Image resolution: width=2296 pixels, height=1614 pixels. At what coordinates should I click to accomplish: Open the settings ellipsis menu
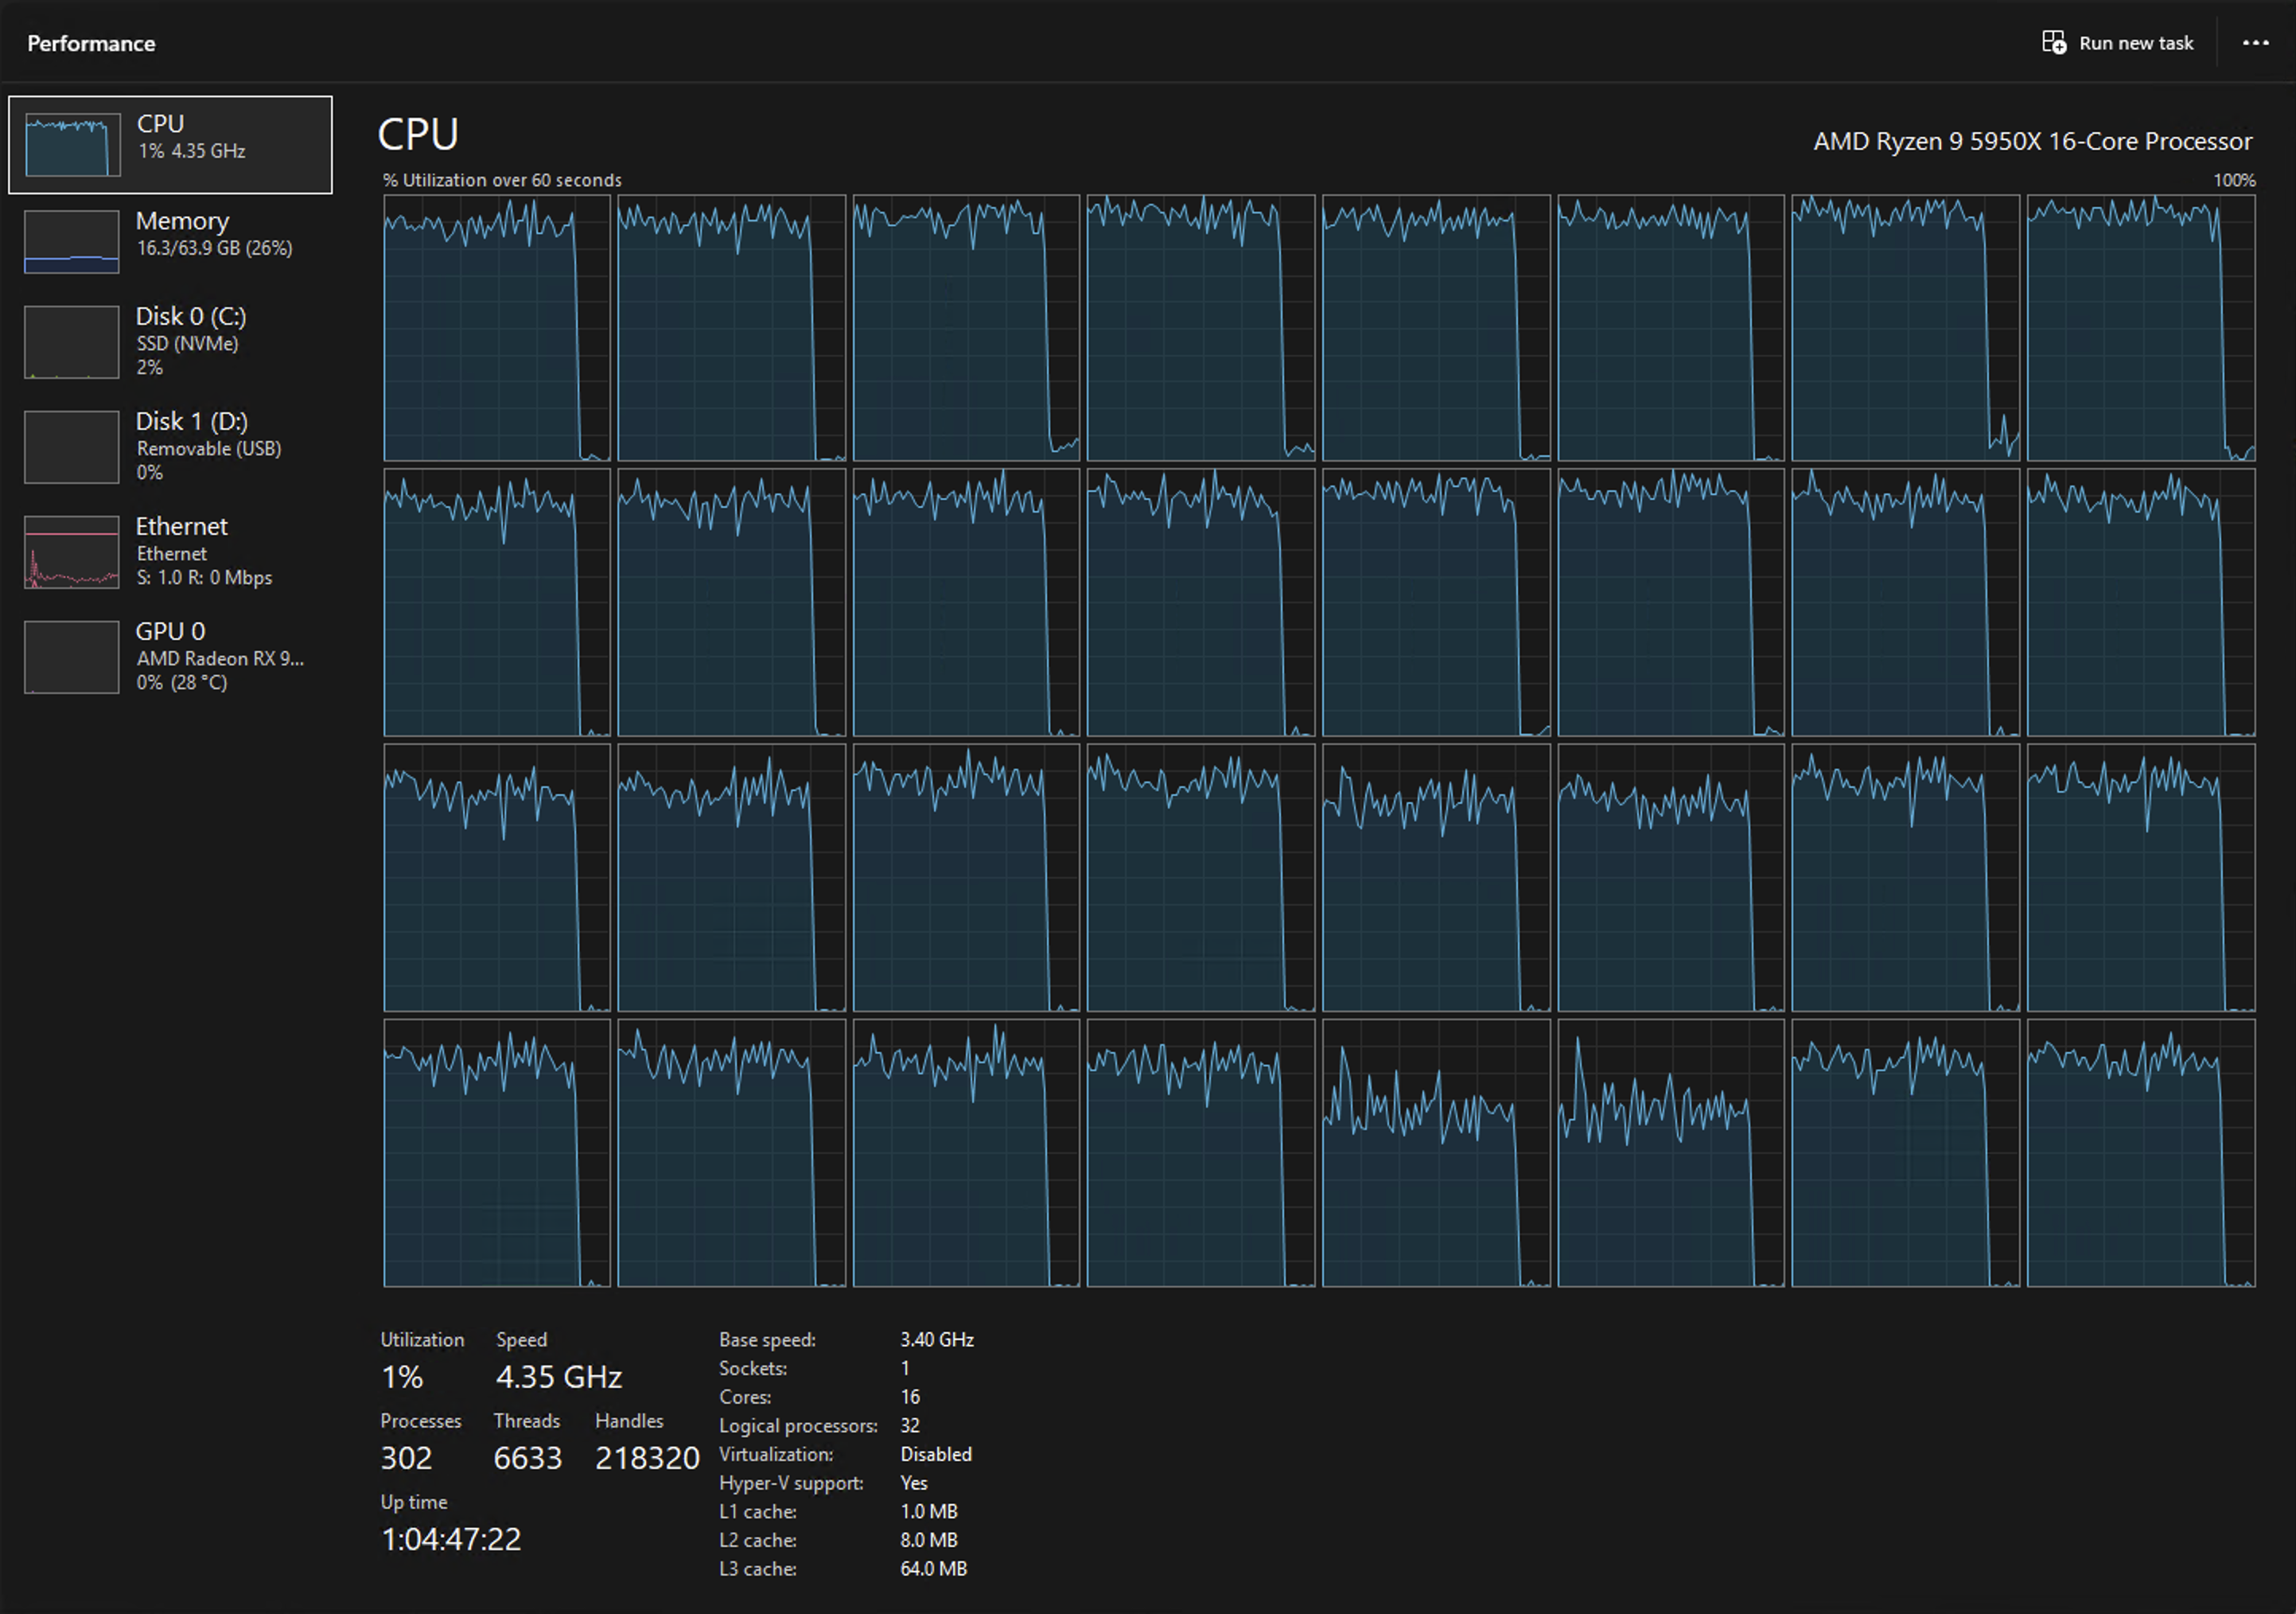point(2256,42)
